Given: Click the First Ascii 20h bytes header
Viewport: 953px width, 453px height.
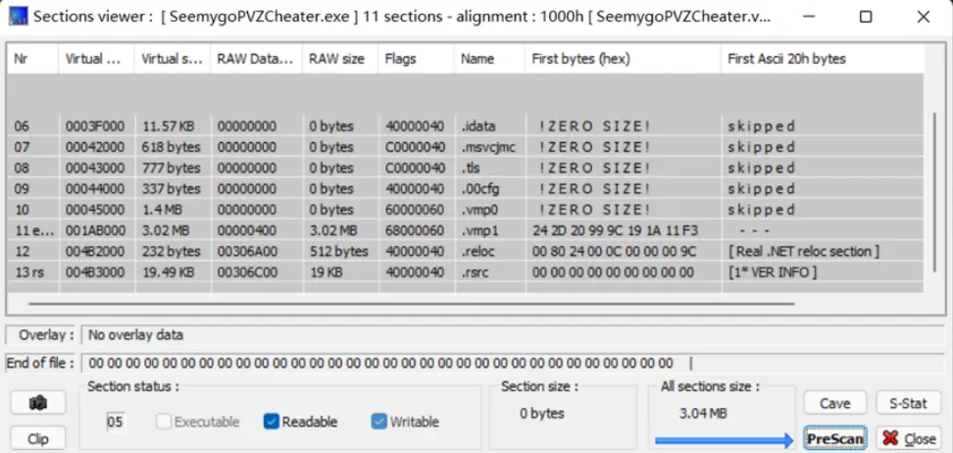Looking at the screenshot, I should (x=823, y=59).
